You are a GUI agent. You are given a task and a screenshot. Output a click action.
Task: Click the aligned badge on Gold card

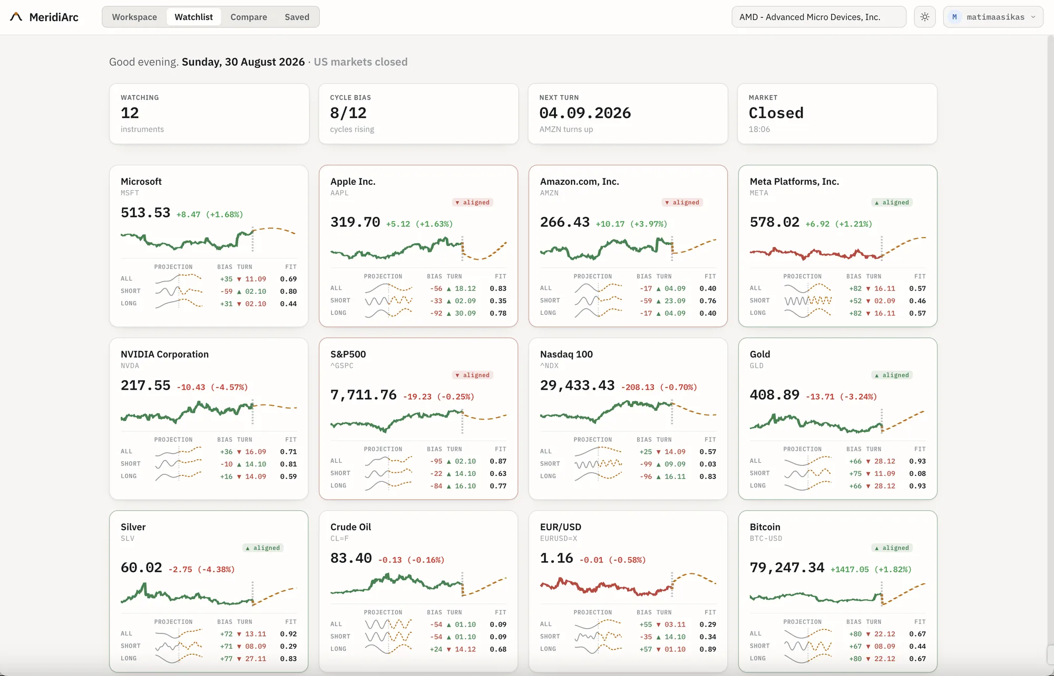892,375
